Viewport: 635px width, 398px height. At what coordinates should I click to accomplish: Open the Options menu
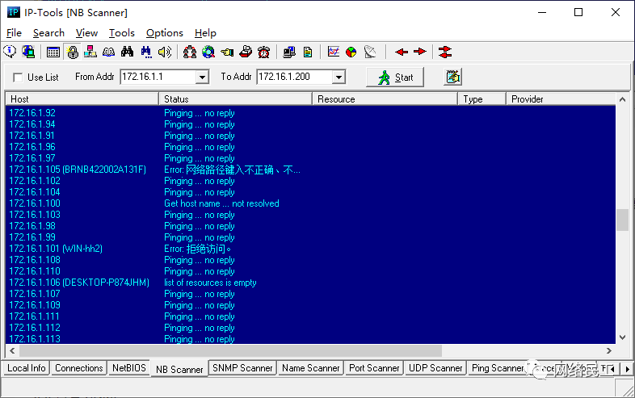[x=165, y=33]
